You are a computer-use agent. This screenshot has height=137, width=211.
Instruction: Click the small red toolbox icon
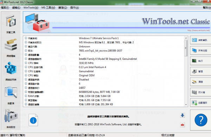(x=183, y=125)
